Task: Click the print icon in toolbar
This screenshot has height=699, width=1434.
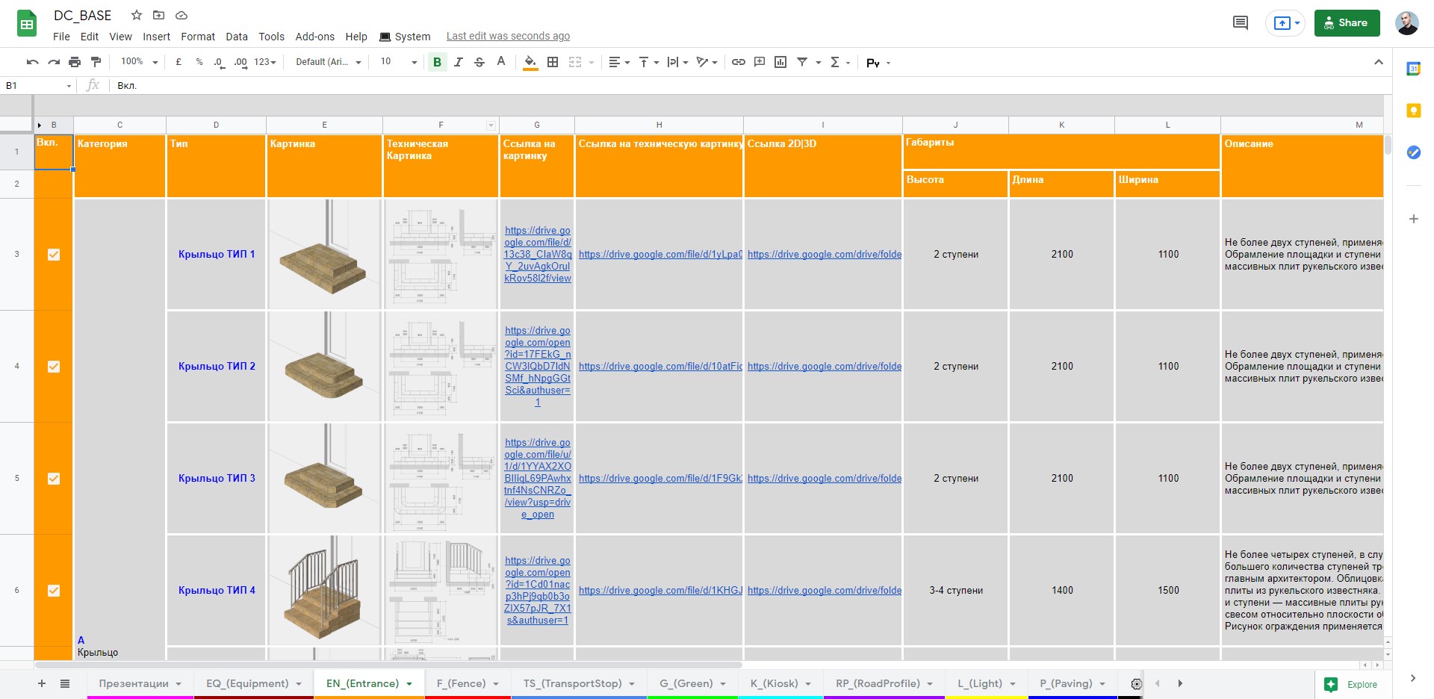Action: coord(75,62)
